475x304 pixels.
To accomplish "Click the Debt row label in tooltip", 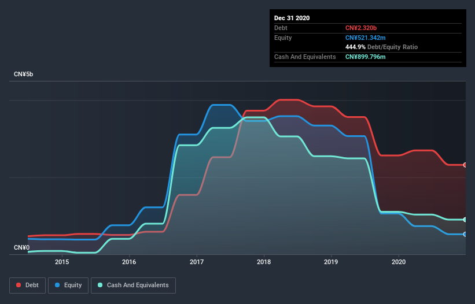I will coord(281,28).
